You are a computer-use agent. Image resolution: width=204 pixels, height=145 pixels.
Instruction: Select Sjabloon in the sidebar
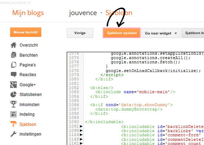[x=28, y=124]
